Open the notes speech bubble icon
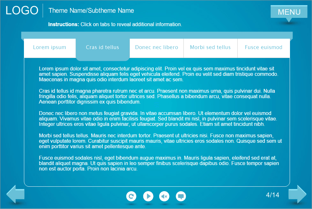312x209 pixels. coord(181,196)
